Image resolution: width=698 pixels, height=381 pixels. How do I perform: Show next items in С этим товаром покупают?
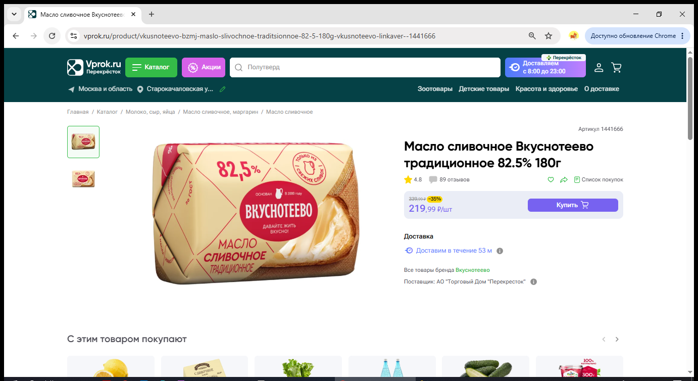tap(617, 339)
